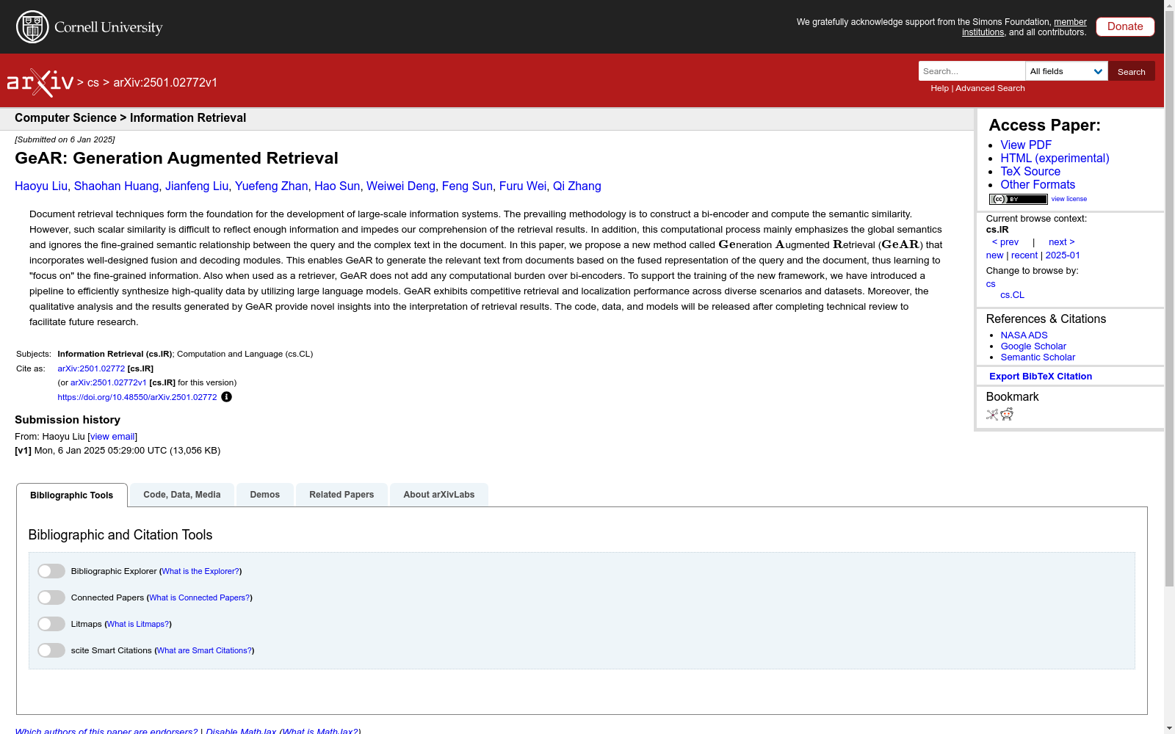Click the red Search button
The width and height of the screenshot is (1175, 734).
coord(1132,71)
